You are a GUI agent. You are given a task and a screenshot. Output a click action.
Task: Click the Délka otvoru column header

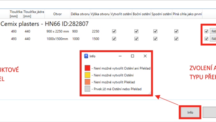tap(80, 14)
